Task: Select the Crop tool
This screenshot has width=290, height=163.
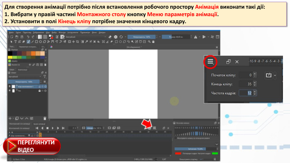Action: 77,42
